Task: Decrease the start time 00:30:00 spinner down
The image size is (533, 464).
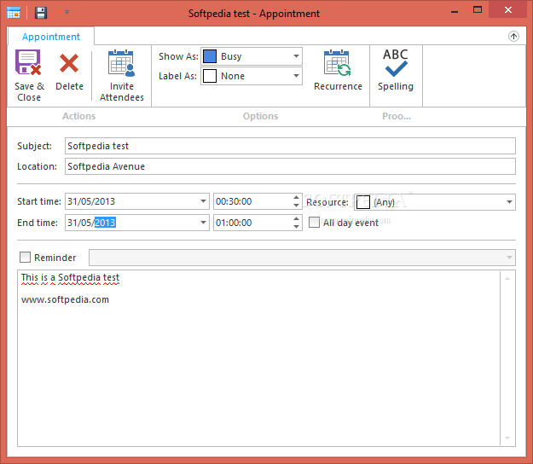Action: [x=297, y=206]
